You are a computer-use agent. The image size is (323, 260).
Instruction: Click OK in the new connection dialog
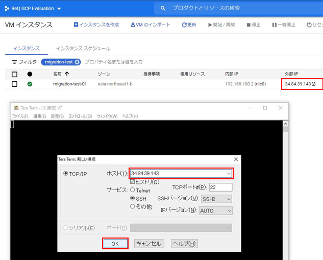tap(115, 244)
